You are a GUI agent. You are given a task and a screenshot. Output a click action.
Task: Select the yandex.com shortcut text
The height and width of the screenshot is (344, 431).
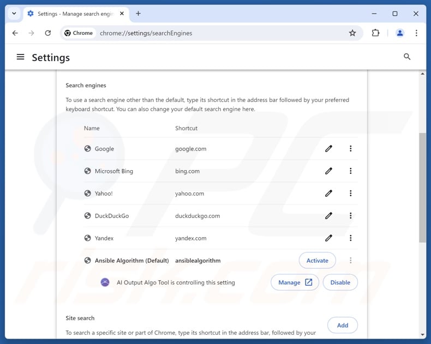pos(191,238)
